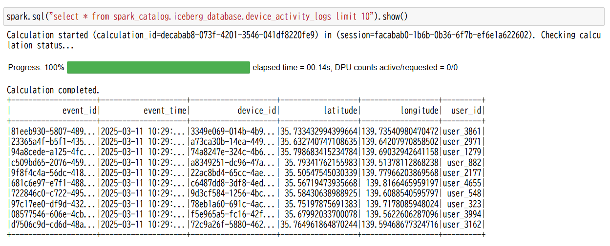
Task: Select the SQL query string in code
Action: point(211,17)
